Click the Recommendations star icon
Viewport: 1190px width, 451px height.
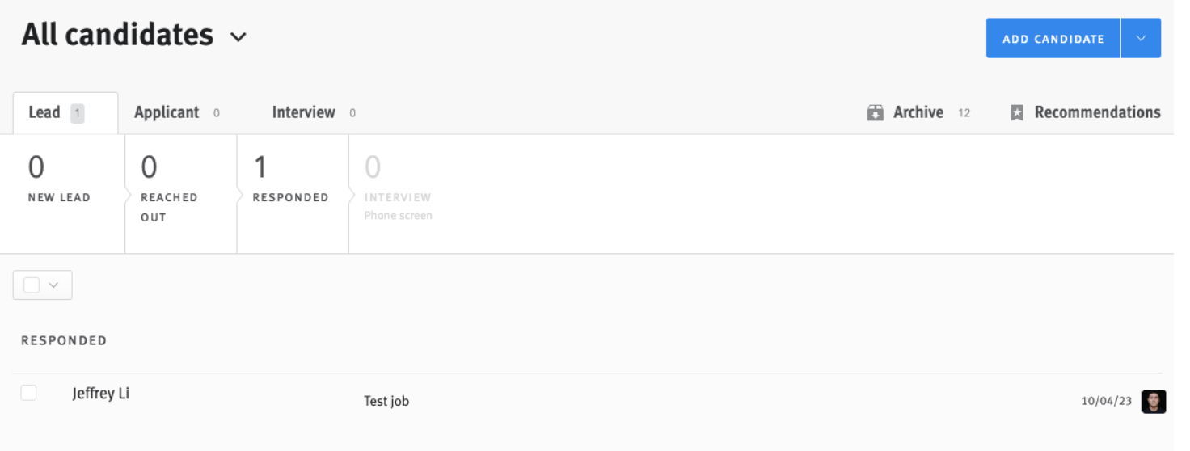[x=1018, y=113]
